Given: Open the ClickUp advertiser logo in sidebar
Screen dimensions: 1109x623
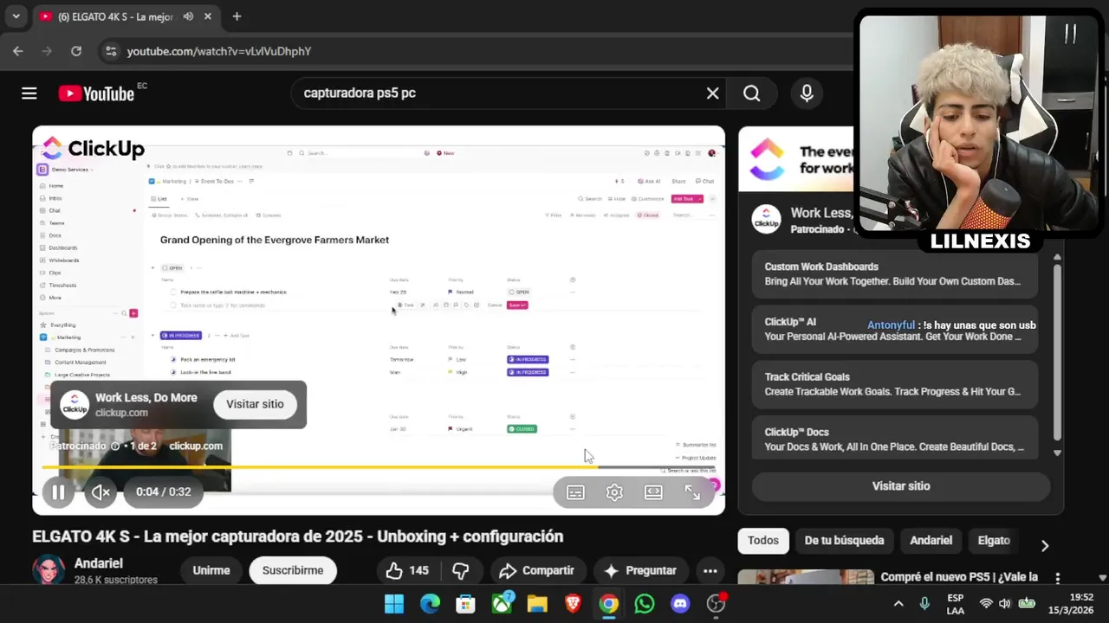Looking at the screenshot, I should click(766, 220).
